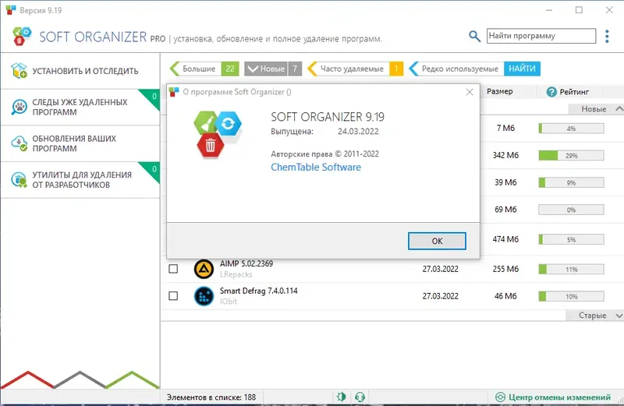
Task: Click the OK button in About dialog
Action: click(x=437, y=241)
